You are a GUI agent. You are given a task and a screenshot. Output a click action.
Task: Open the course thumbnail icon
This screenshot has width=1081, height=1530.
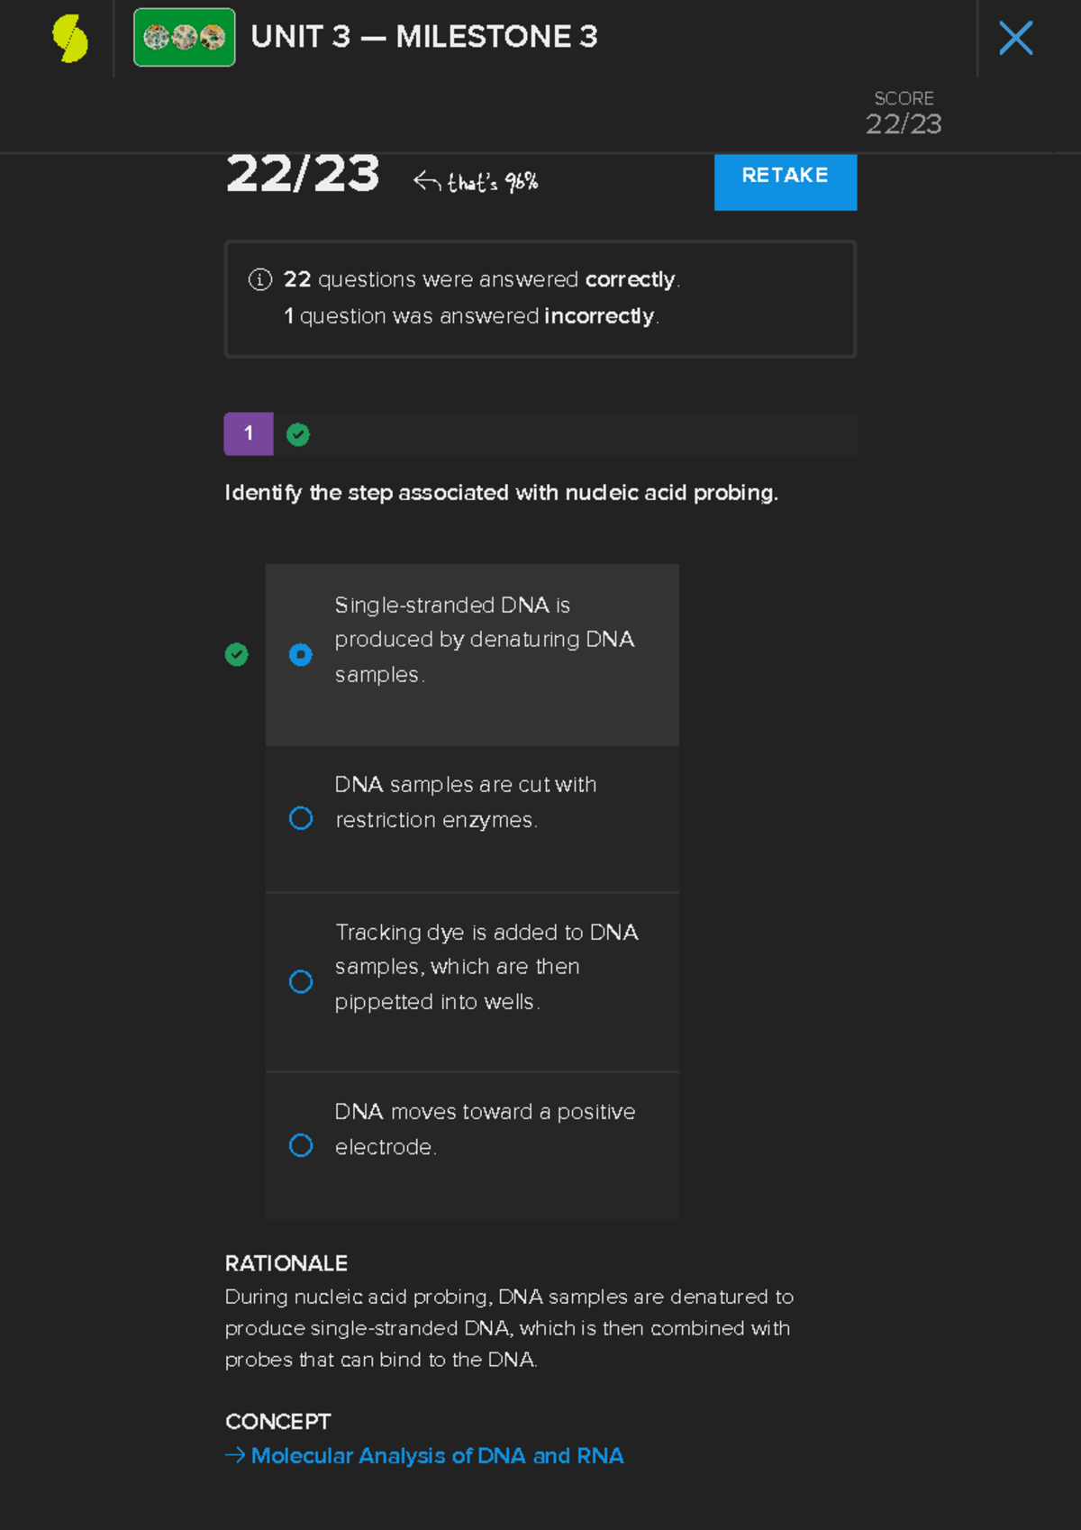pos(184,38)
